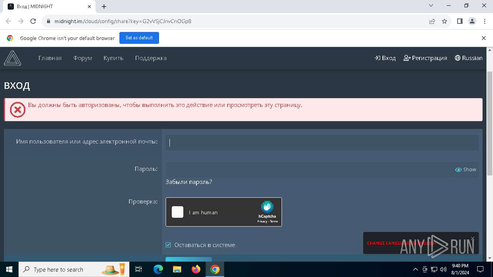493x277 pixels.
Task: Go back with the browser back arrow
Action: point(8,21)
